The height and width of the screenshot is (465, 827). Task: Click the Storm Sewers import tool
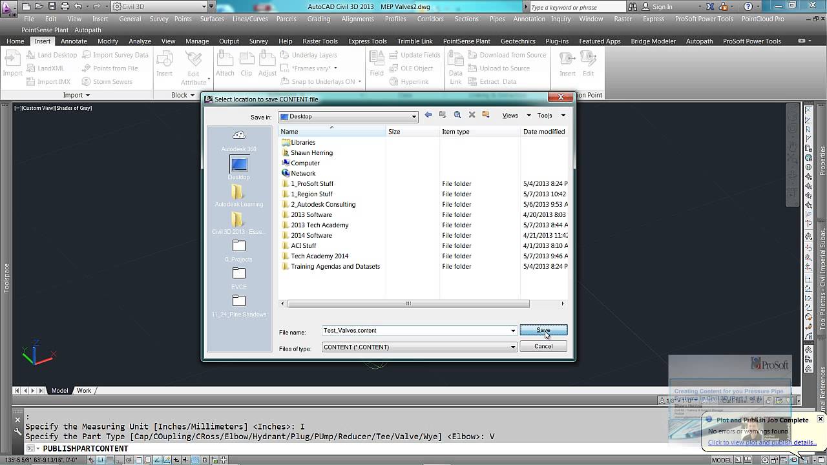[x=107, y=82]
